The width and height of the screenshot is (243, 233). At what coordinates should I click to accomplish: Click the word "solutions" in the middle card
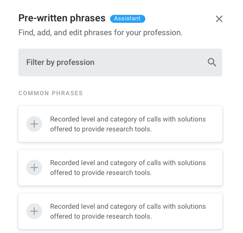click(x=191, y=163)
